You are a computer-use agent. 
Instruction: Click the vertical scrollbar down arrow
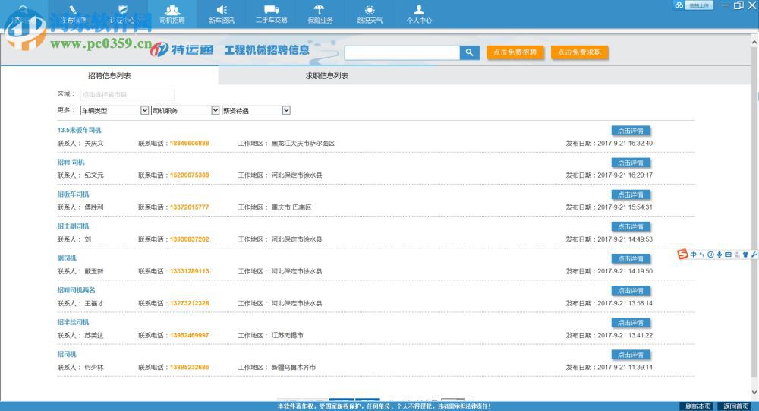click(754, 392)
